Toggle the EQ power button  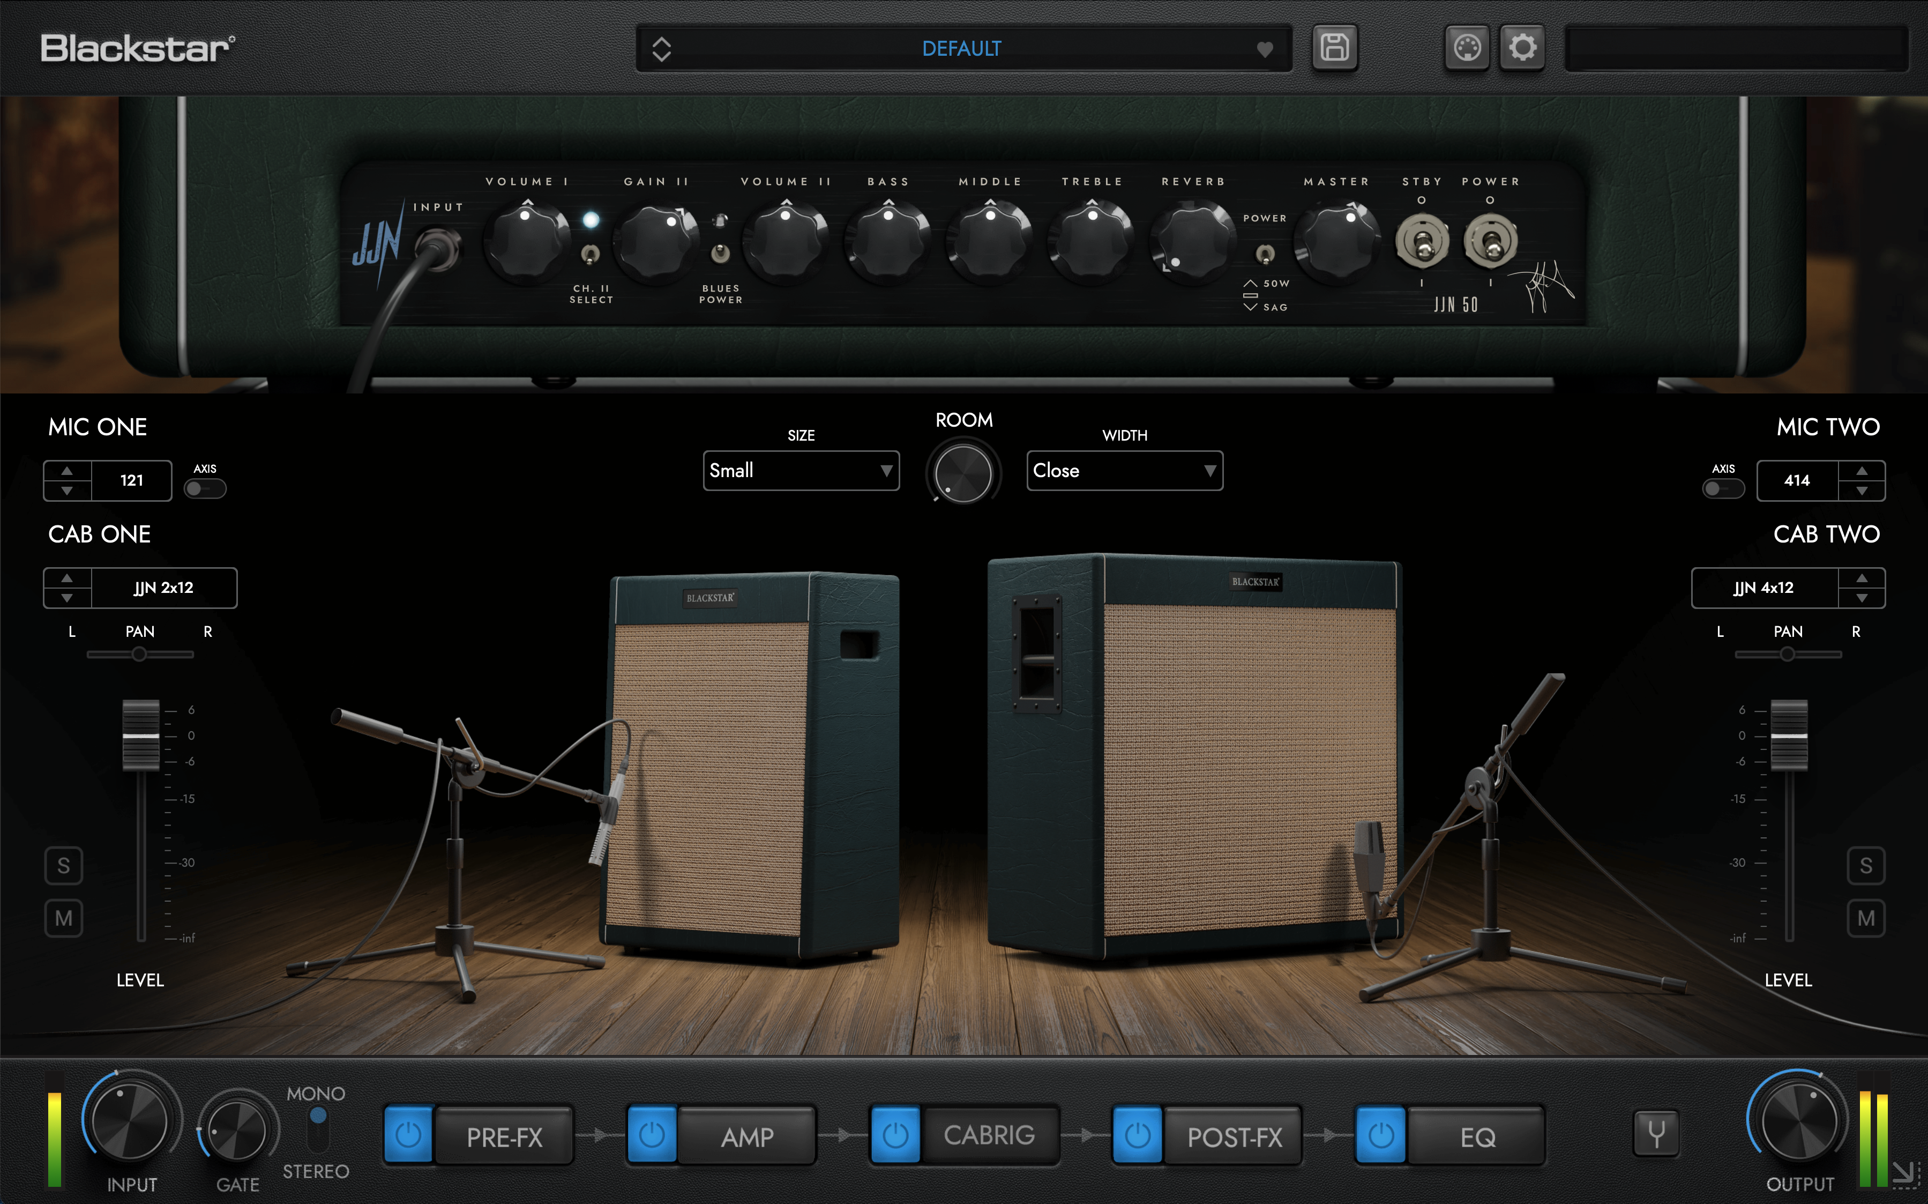coord(1381,1135)
